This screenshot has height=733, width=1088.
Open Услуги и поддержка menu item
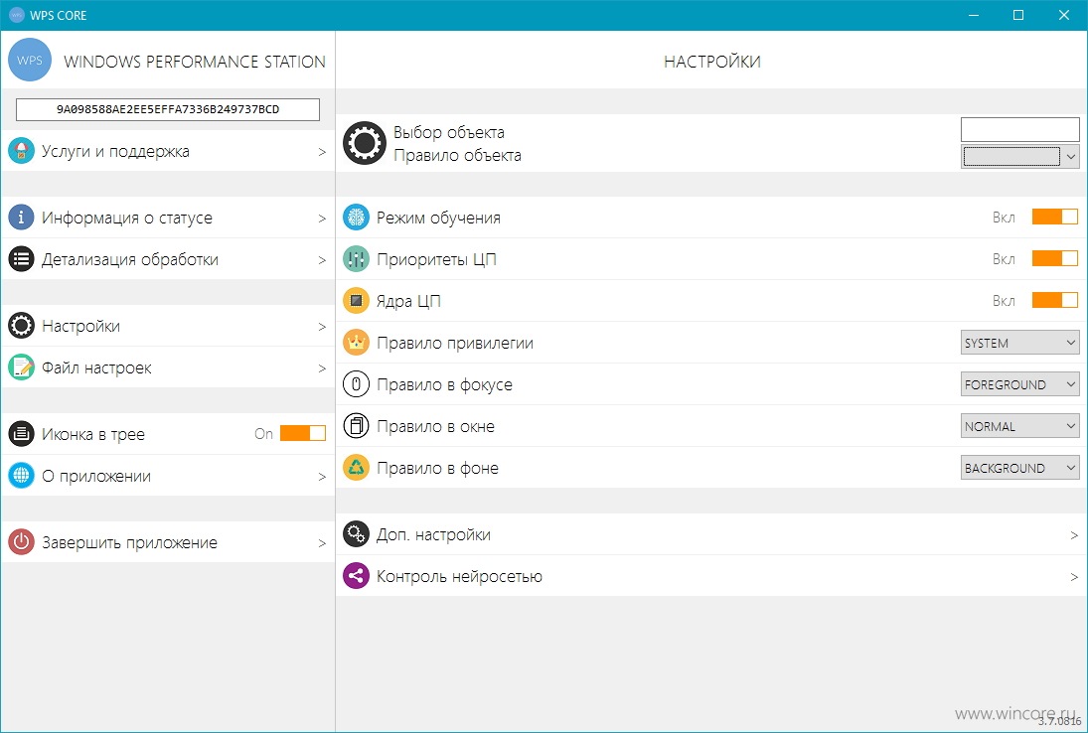click(168, 151)
